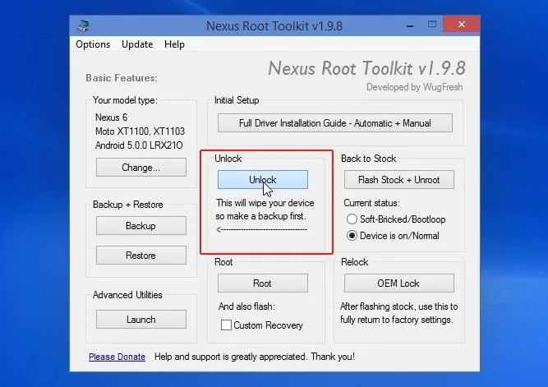Launch Advanced Utilities
Viewport: 548px width, 387px height.
tap(140, 319)
